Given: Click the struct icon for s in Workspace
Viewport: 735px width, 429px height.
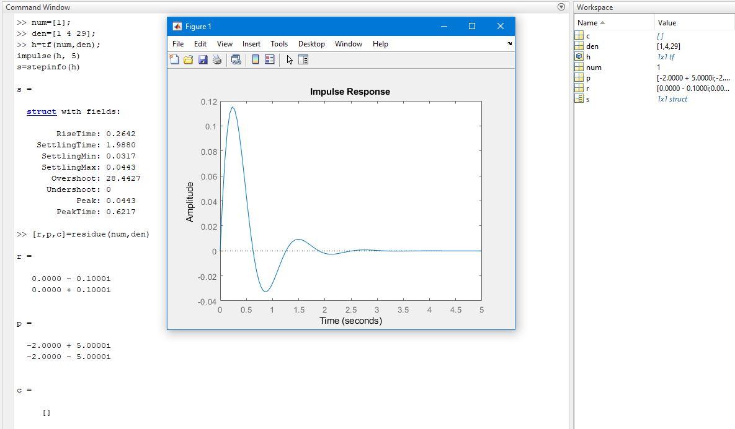Looking at the screenshot, I should (579, 98).
